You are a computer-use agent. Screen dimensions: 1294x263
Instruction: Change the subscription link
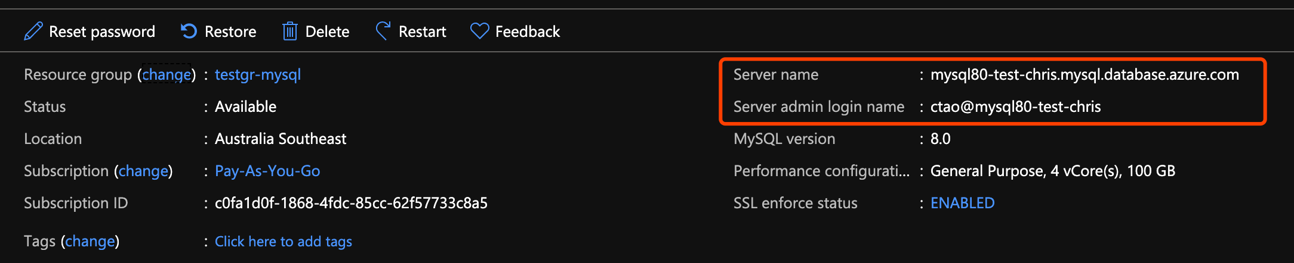point(143,171)
